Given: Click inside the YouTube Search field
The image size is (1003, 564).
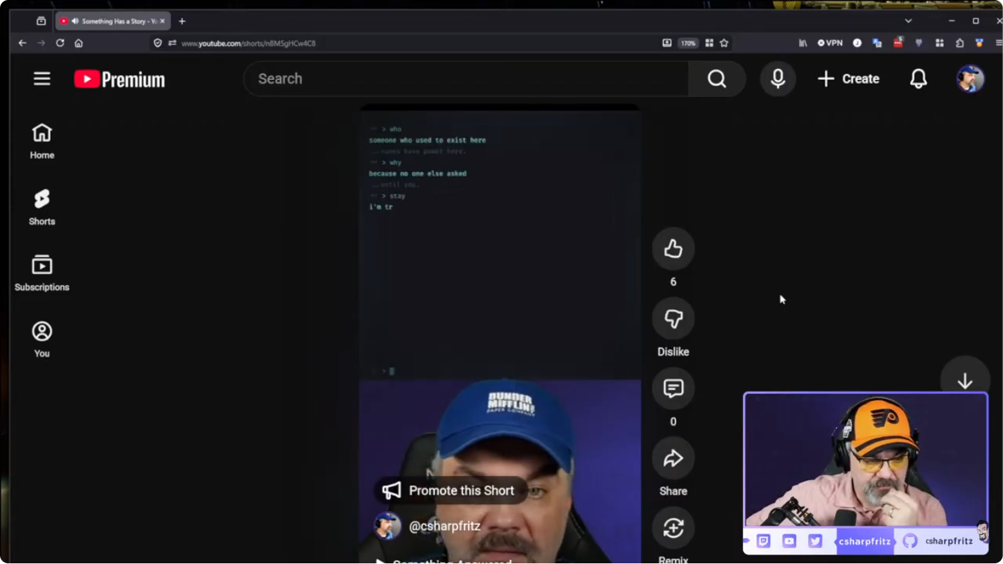Looking at the screenshot, I should 465,79.
